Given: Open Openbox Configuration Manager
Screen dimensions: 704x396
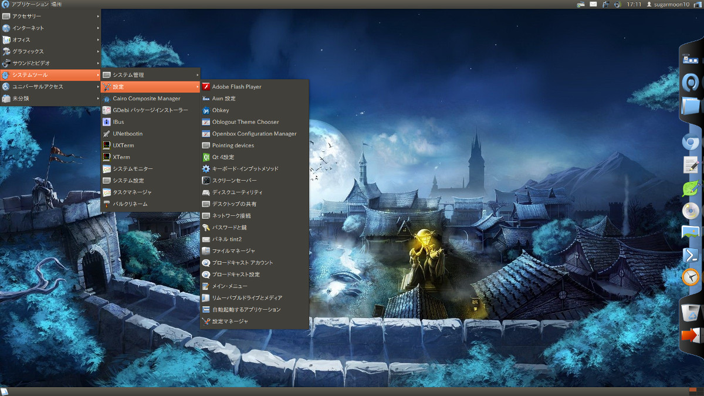Looking at the screenshot, I should click(255, 134).
